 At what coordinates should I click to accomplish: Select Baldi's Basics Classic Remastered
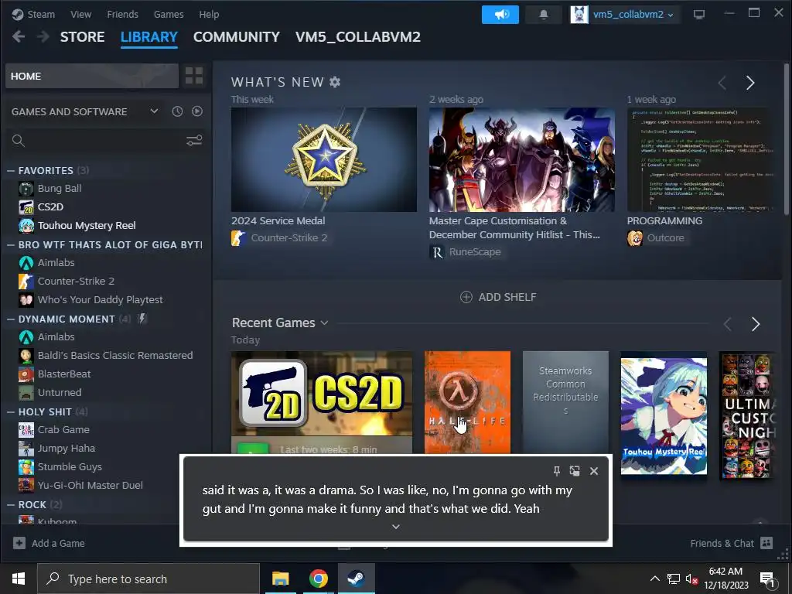115,356
